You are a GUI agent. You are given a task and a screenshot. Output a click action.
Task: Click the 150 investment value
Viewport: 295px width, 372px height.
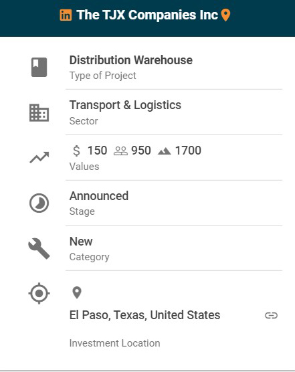[x=97, y=151]
